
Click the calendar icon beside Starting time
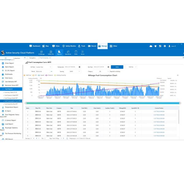click(x=79, y=67)
